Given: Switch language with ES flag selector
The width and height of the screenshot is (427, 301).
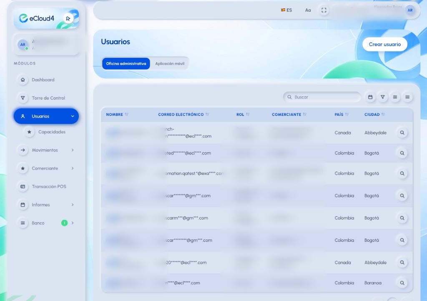Looking at the screenshot, I should [x=286, y=10].
